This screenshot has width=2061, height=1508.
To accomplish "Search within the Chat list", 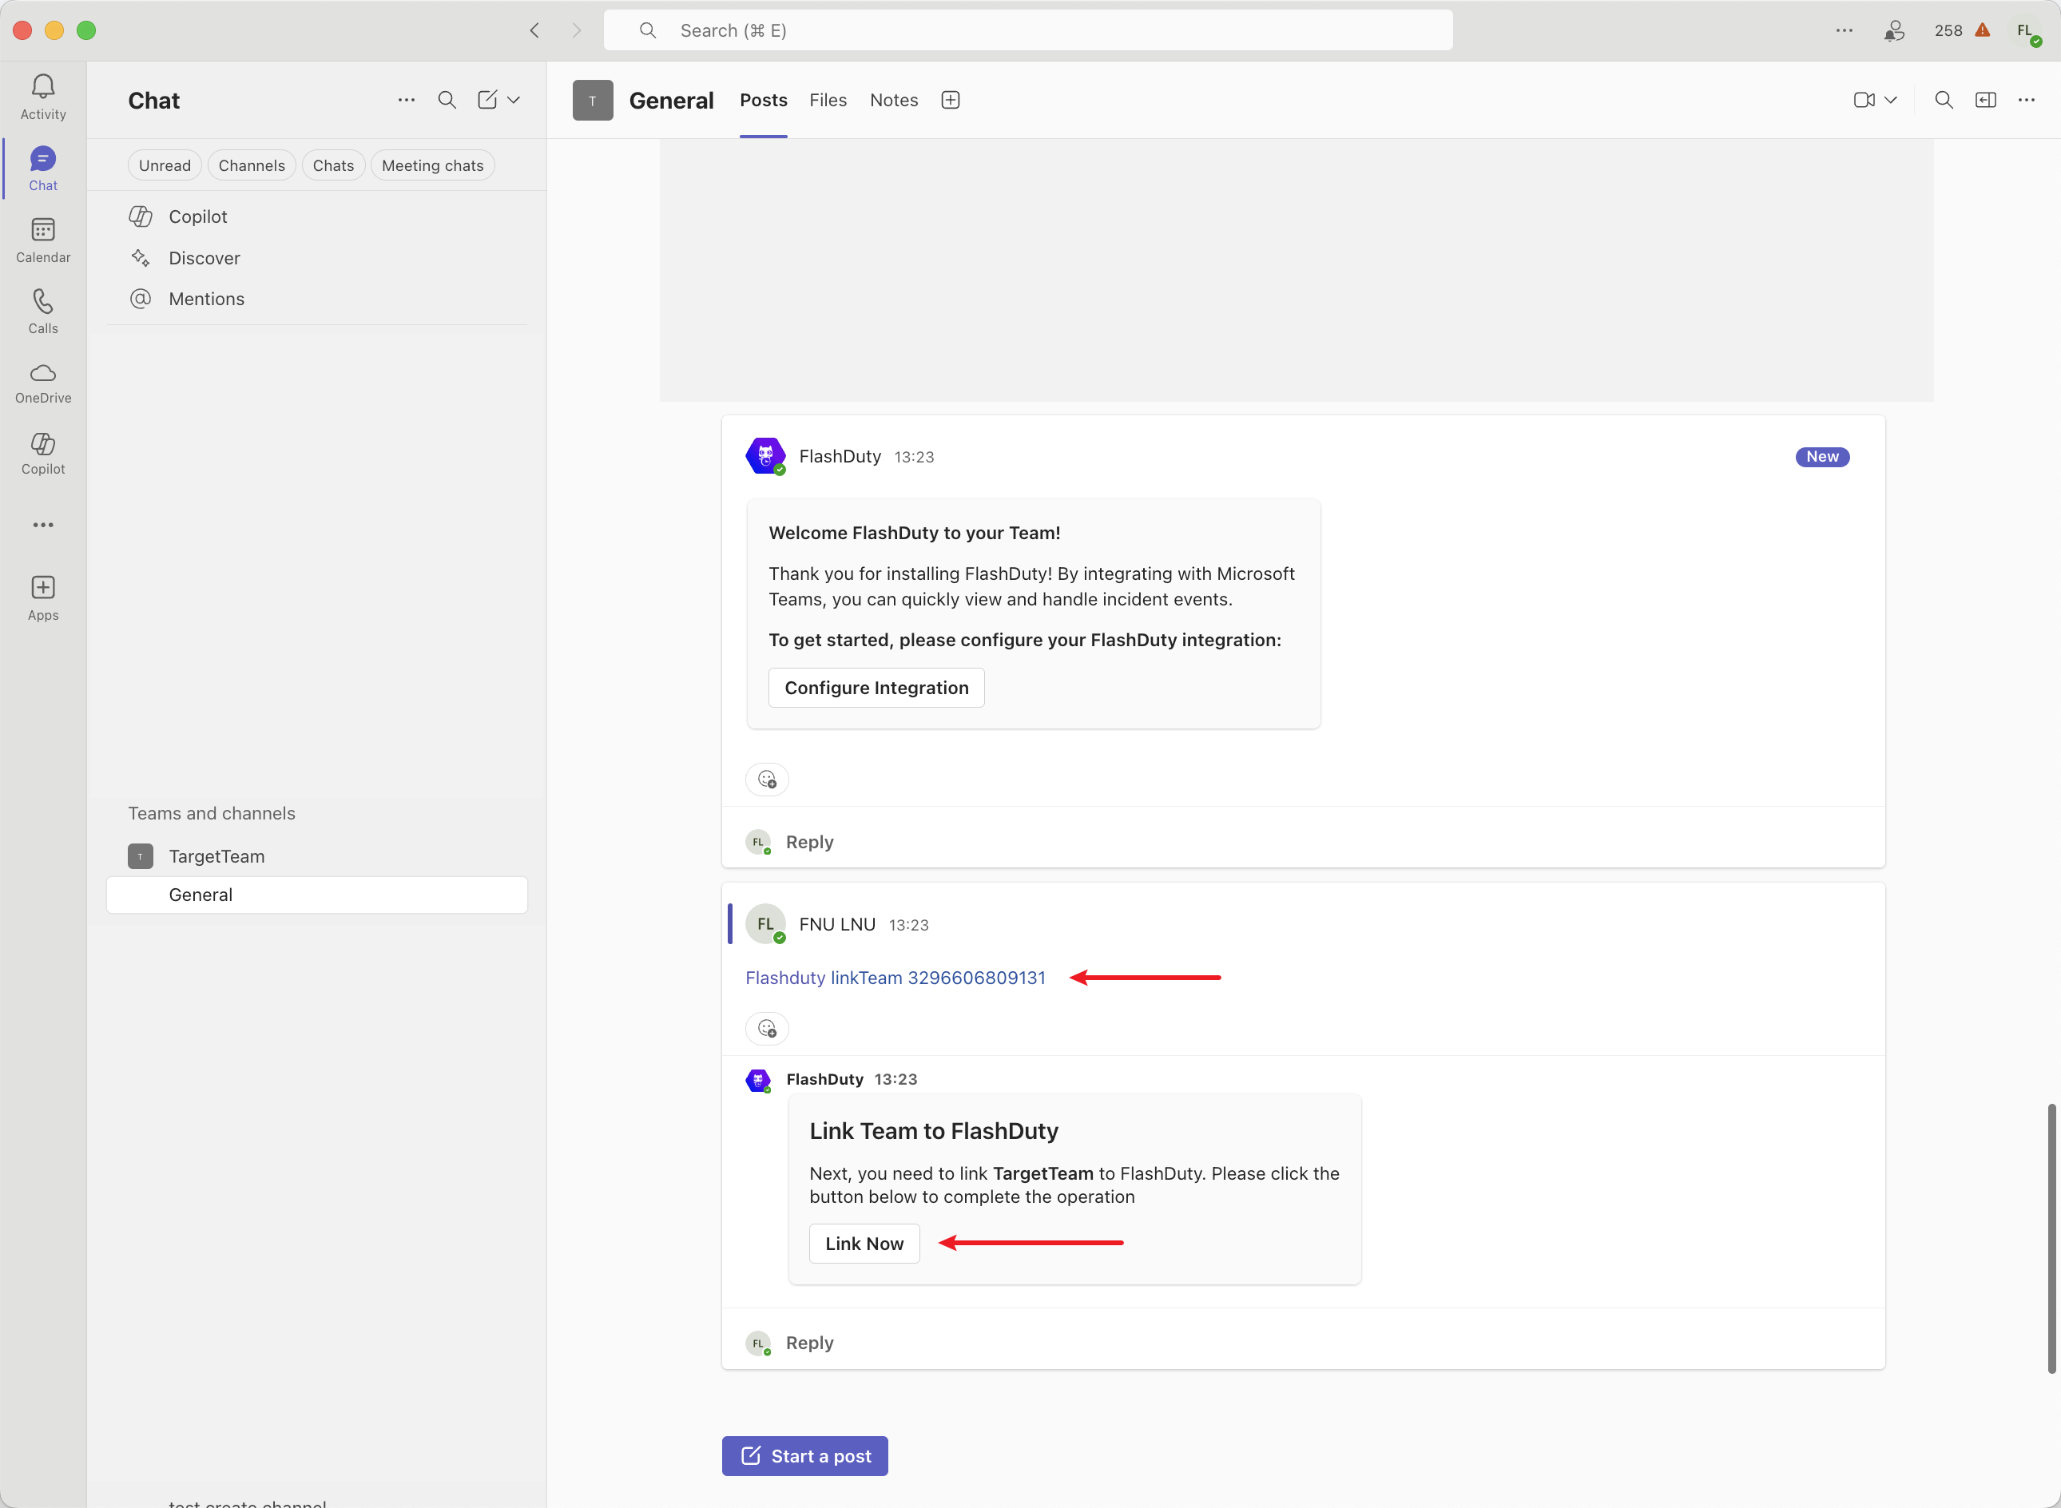I will 447,100.
